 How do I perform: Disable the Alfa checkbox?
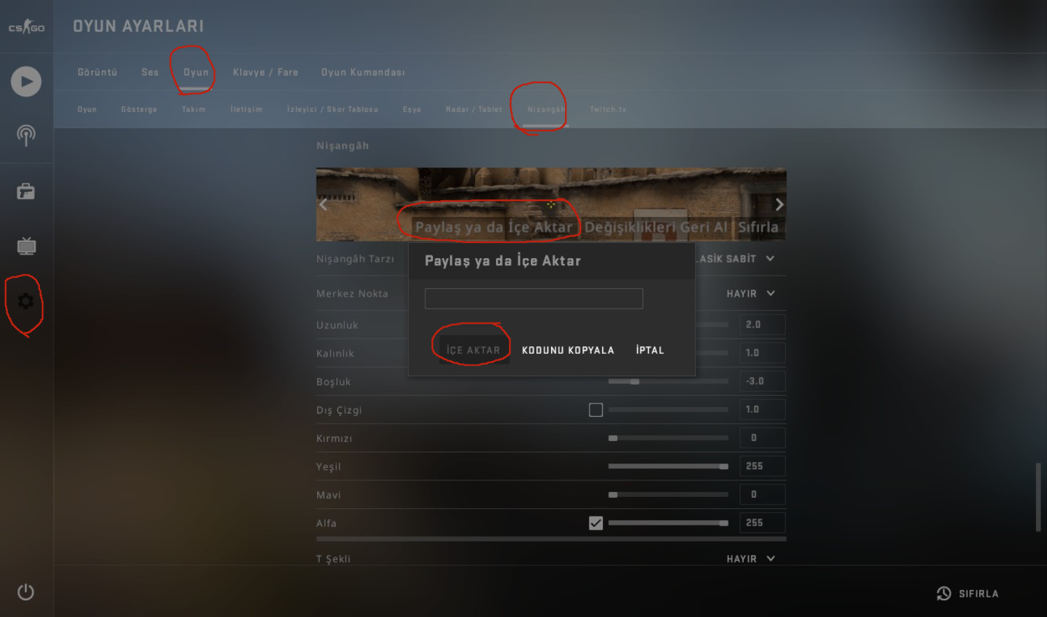596,523
